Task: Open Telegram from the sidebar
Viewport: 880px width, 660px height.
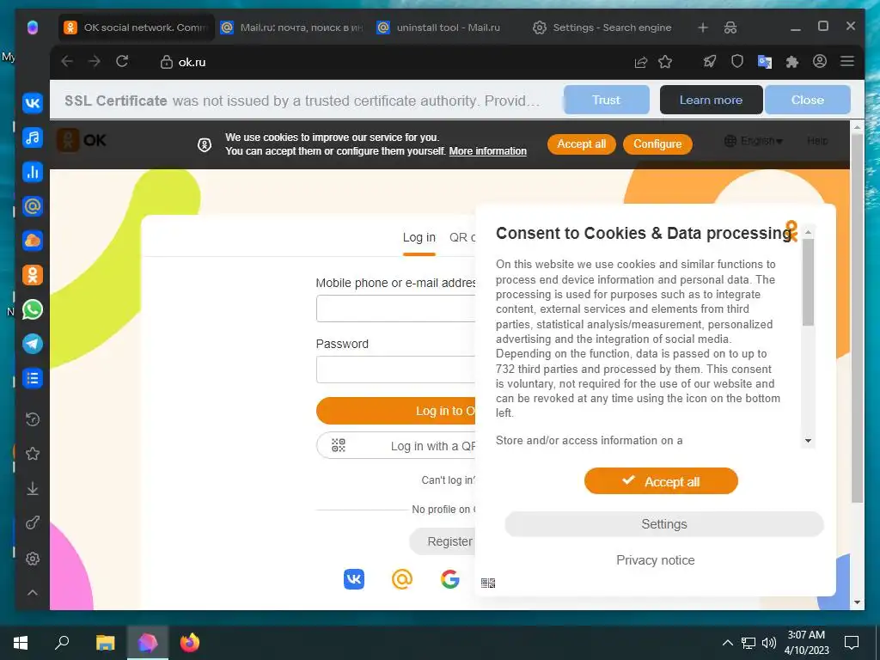Action: 33,344
